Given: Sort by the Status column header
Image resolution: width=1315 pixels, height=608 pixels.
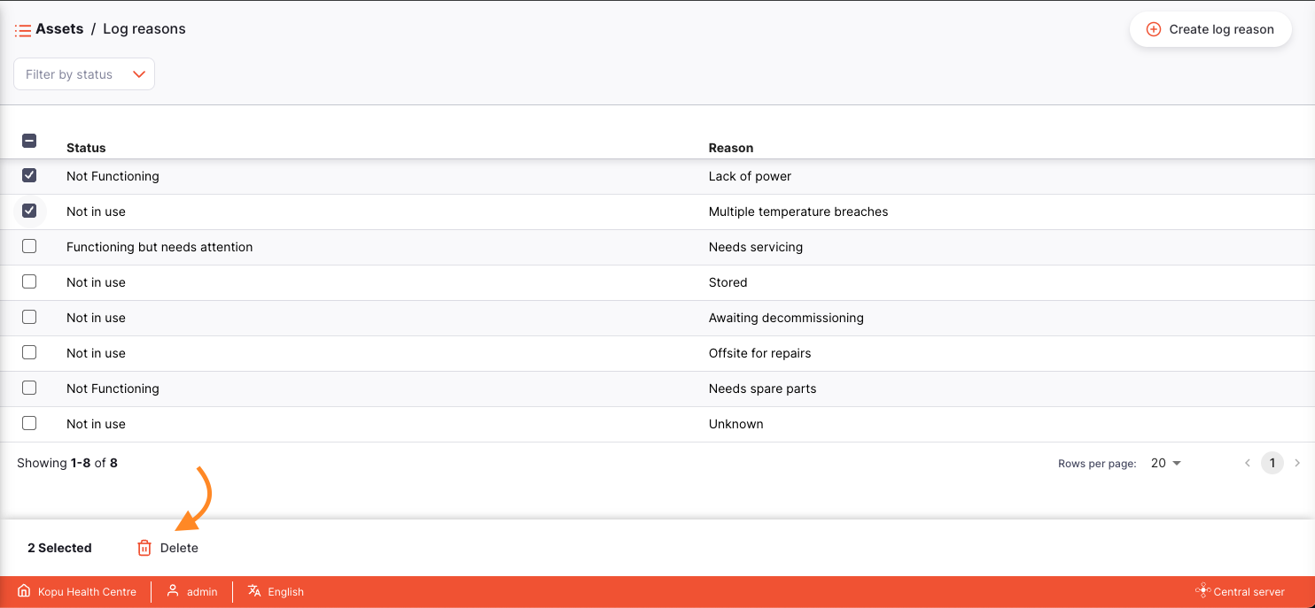Looking at the screenshot, I should (86, 148).
